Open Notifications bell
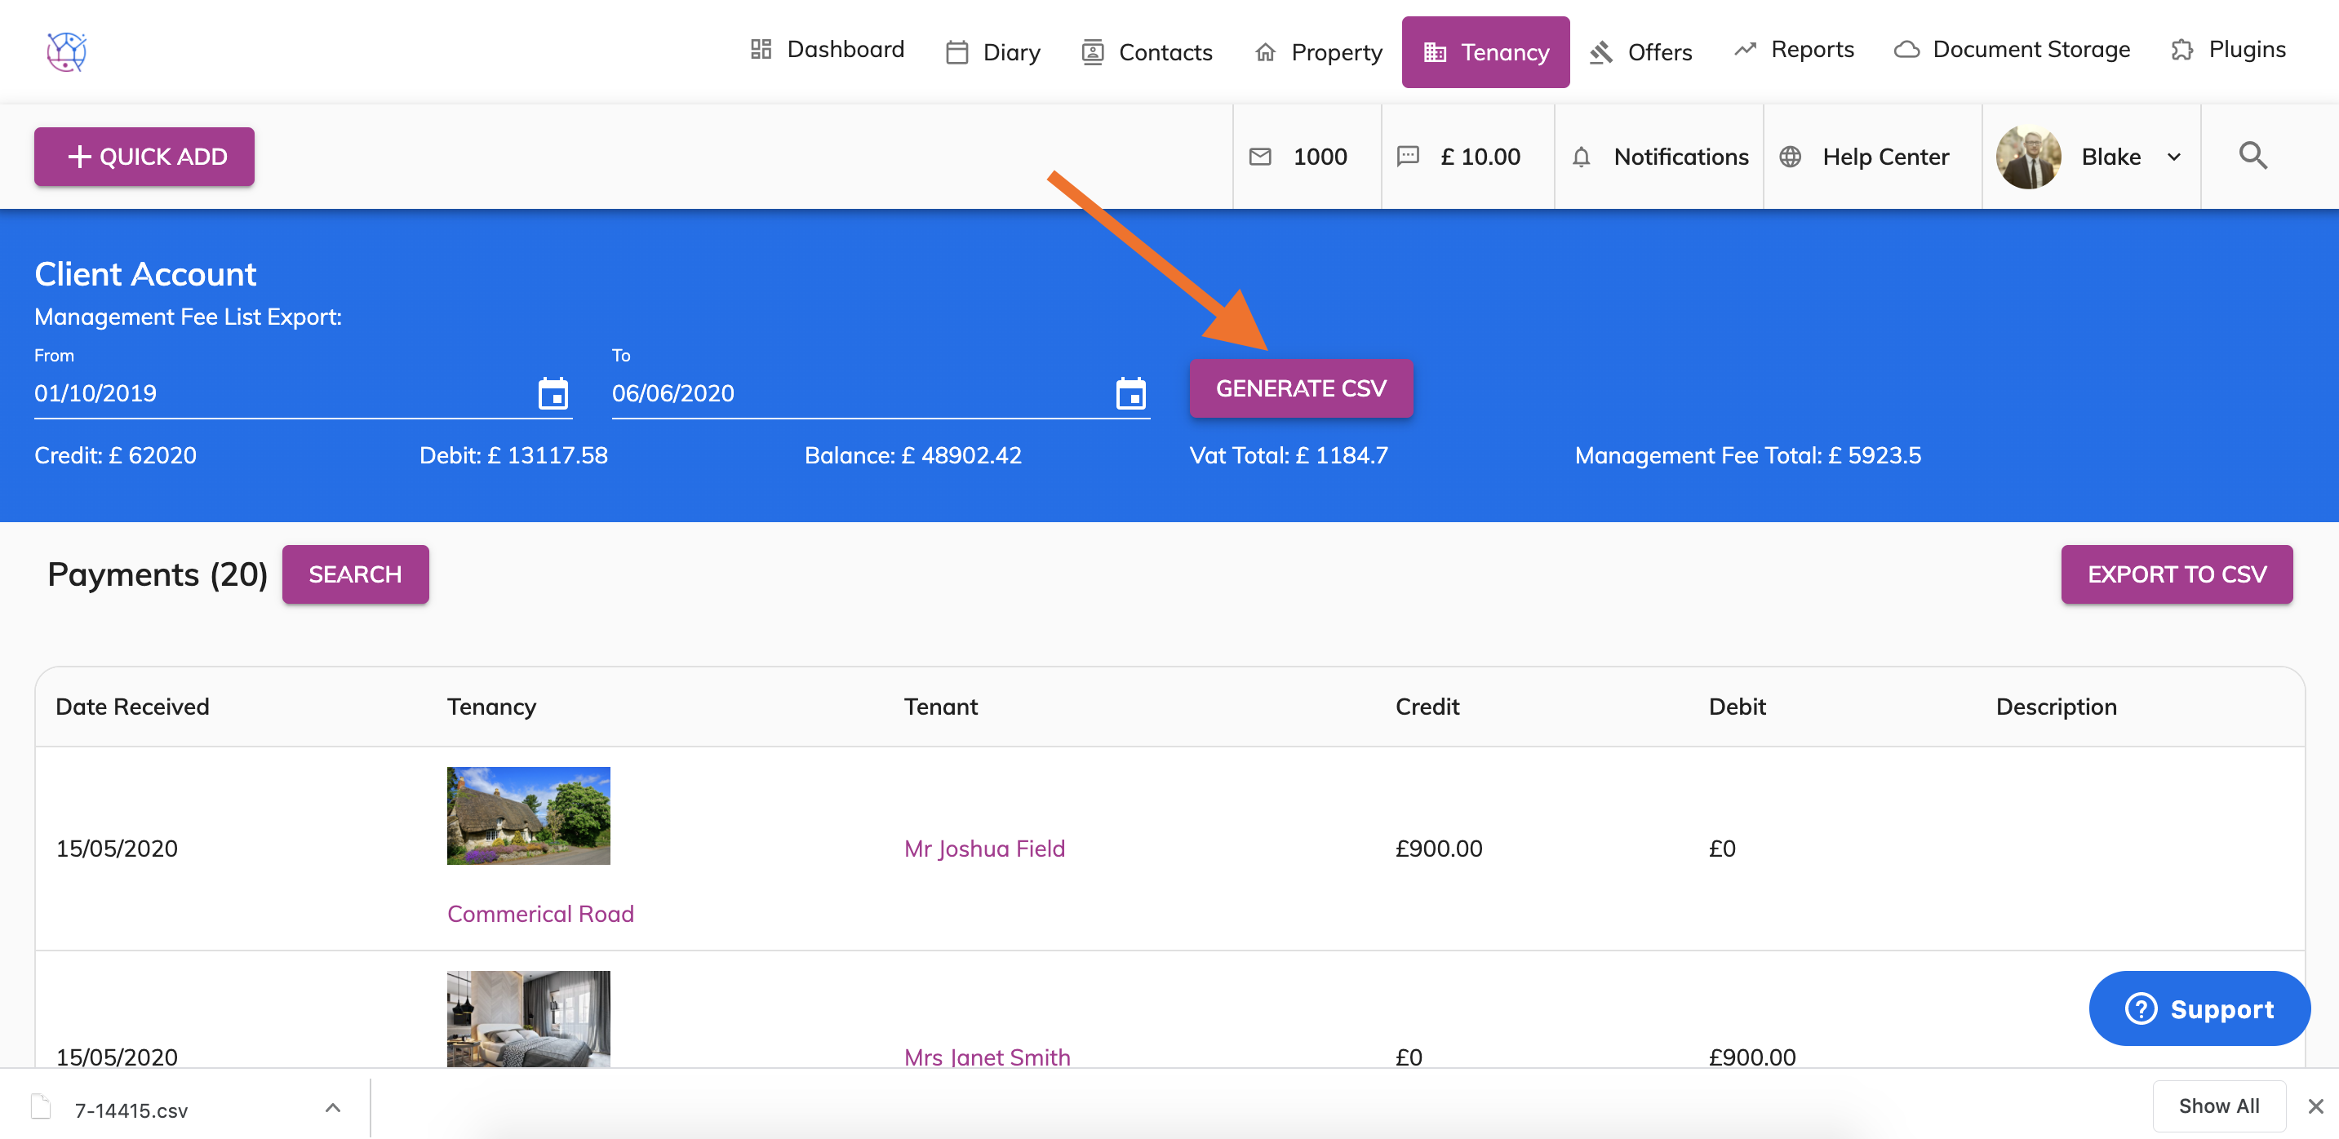This screenshot has width=2339, height=1139. click(x=1581, y=157)
